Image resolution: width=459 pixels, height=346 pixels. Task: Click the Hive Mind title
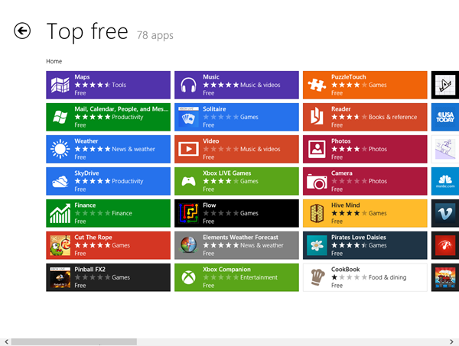pyautogui.click(x=346, y=205)
